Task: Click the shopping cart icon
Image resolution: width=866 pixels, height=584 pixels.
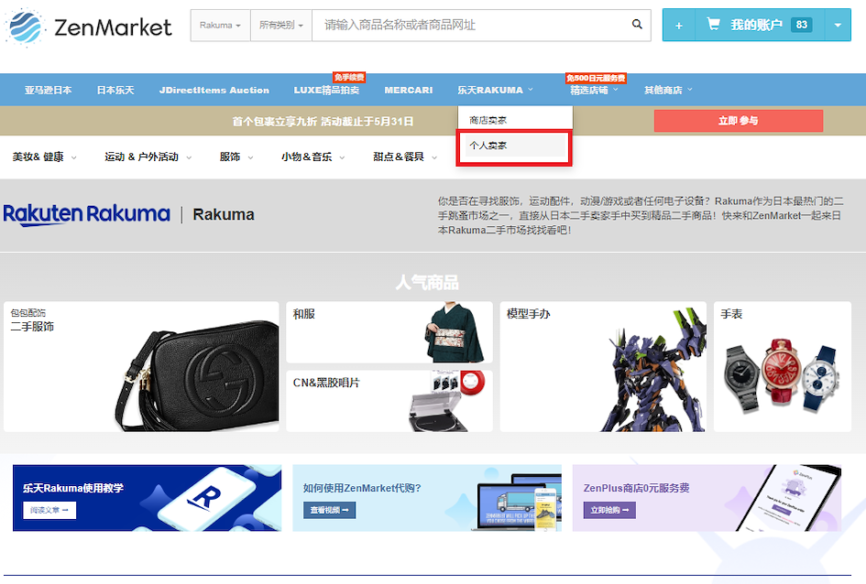Action: pos(711,25)
